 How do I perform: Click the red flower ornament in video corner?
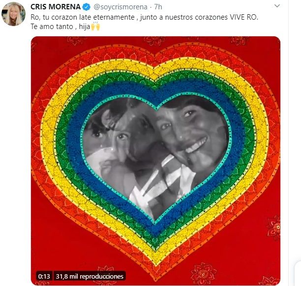click(274, 228)
